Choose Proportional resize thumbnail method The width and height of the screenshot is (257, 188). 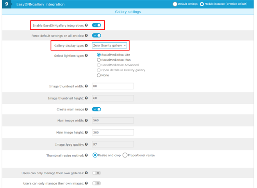pos(125,155)
